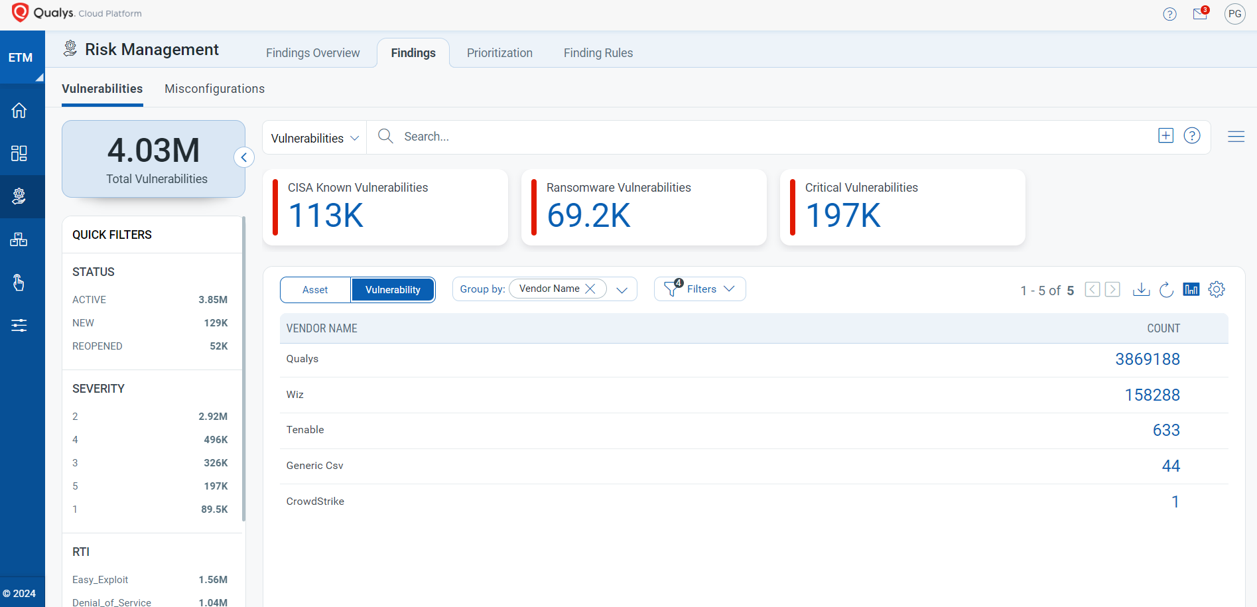This screenshot has height=607, width=1257.
Task: Select the Vulnerability view toggle
Action: [393, 290]
